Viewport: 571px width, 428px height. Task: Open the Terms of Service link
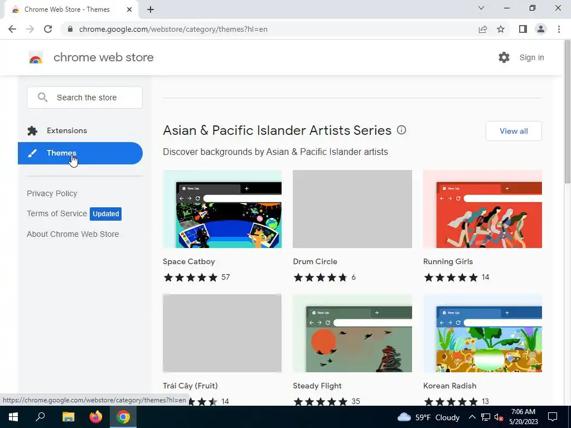57,213
